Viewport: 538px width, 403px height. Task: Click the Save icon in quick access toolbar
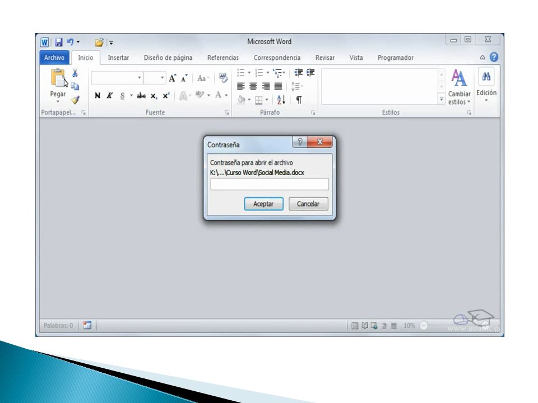click(x=59, y=42)
